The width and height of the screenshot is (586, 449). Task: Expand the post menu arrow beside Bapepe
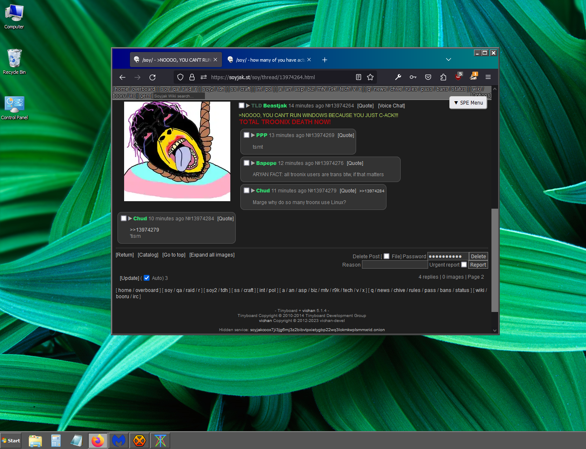pos(253,163)
